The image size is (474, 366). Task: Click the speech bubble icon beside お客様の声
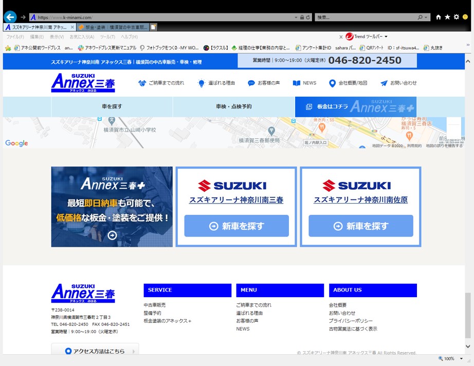click(x=251, y=83)
